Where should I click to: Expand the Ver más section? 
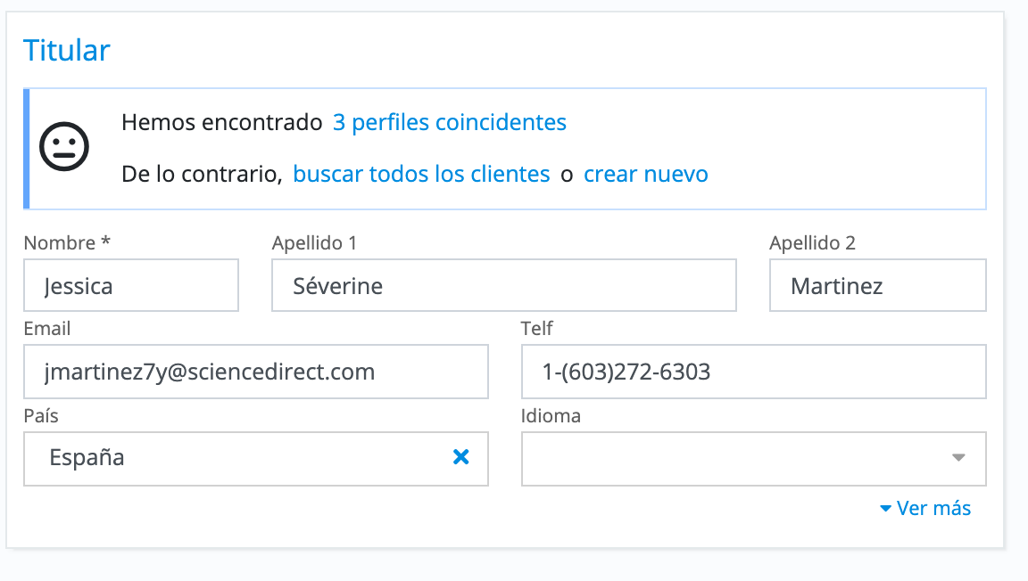925,508
